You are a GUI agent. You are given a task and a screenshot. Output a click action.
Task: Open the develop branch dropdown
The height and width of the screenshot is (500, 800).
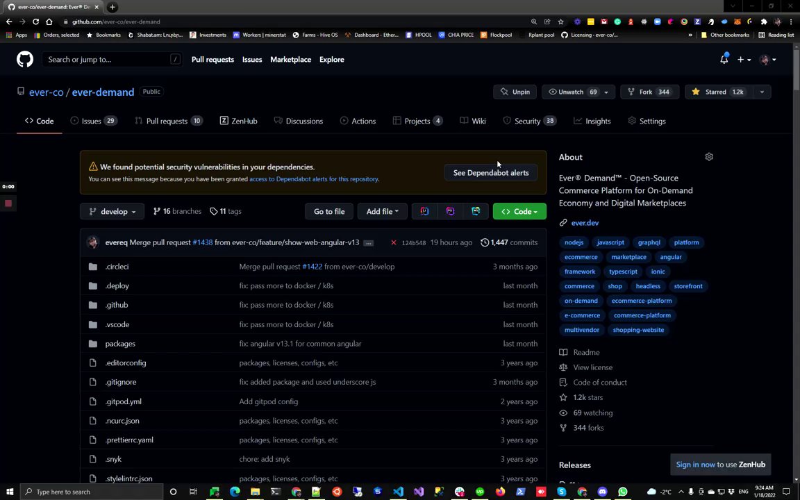[112, 211]
